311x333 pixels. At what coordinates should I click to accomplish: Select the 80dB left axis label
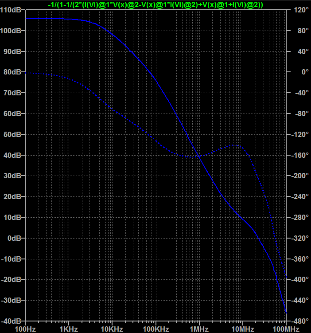click(x=12, y=72)
